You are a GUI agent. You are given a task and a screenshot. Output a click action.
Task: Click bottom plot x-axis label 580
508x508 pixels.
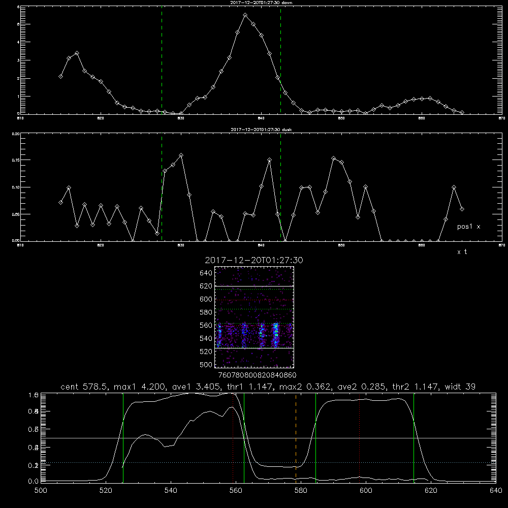(301, 491)
